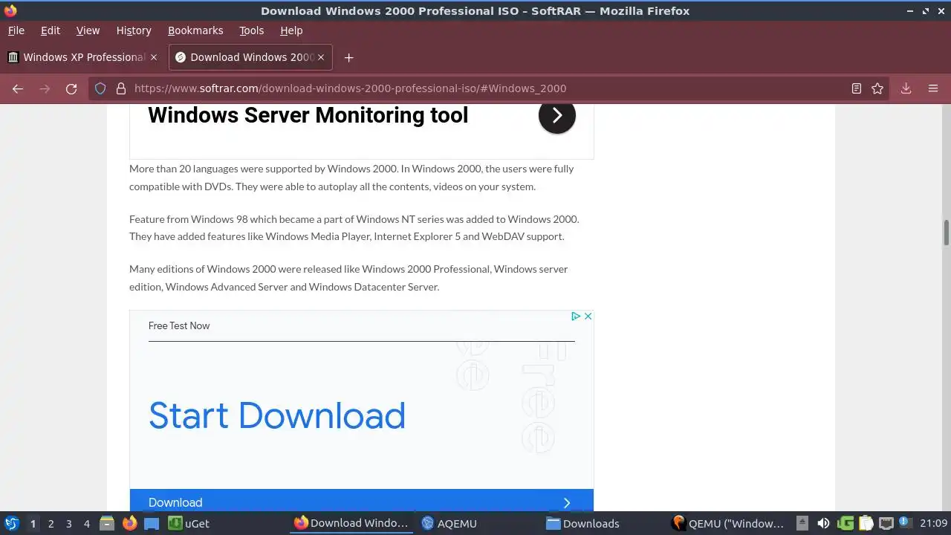Click the green uGet tray icon
This screenshot has width=951, height=535.
click(845, 523)
